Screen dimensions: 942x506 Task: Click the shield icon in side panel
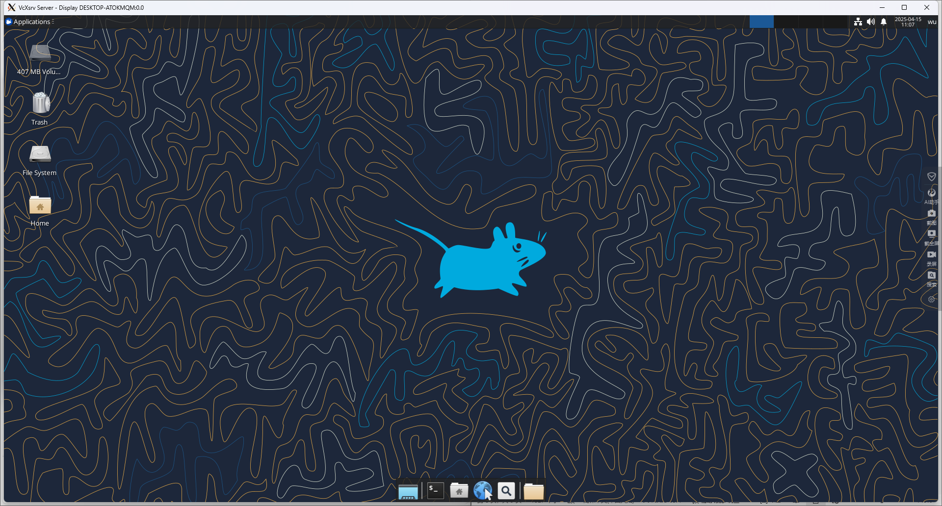pyautogui.click(x=931, y=177)
